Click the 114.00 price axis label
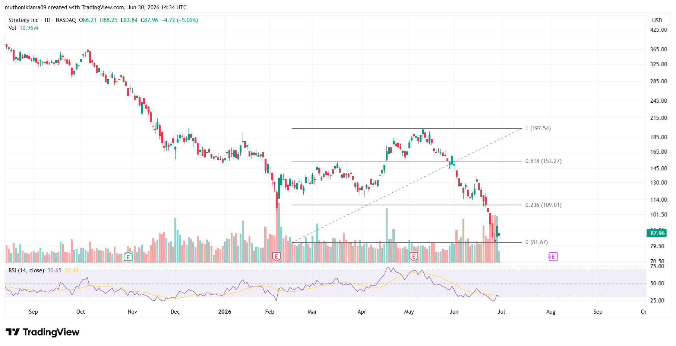The width and height of the screenshot is (676, 346). [x=658, y=199]
